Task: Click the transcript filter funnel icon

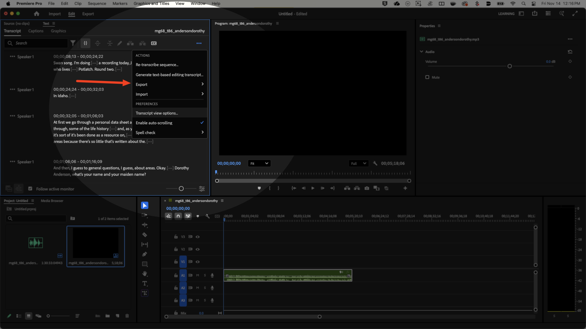Action: click(73, 43)
